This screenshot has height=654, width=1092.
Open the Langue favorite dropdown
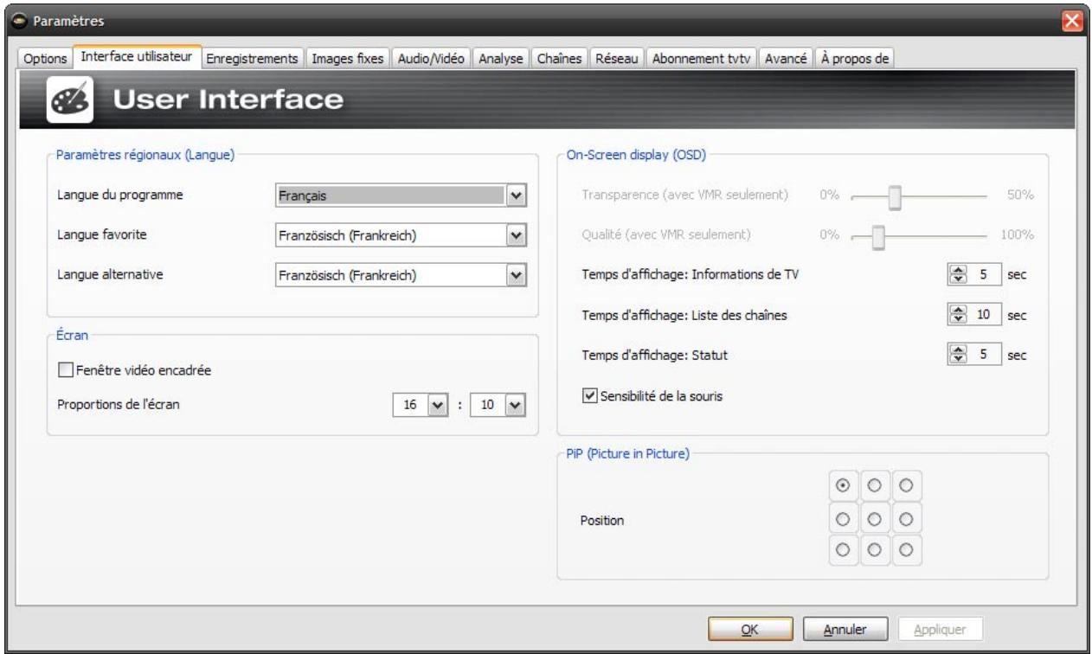(x=515, y=235)
